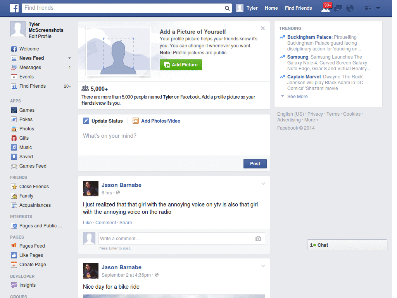Open privacy shortcuts lock icon
This screenshot has width=397, height=298.
tap(368, 9)
